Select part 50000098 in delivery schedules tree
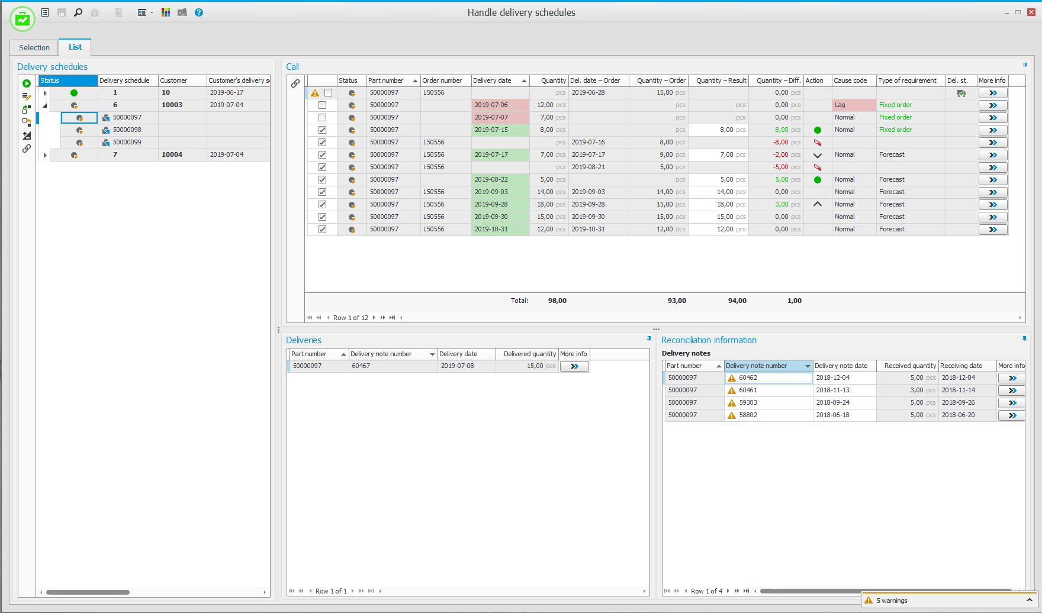The width and height of the screenshot is (1042, 613). [127, 130]
